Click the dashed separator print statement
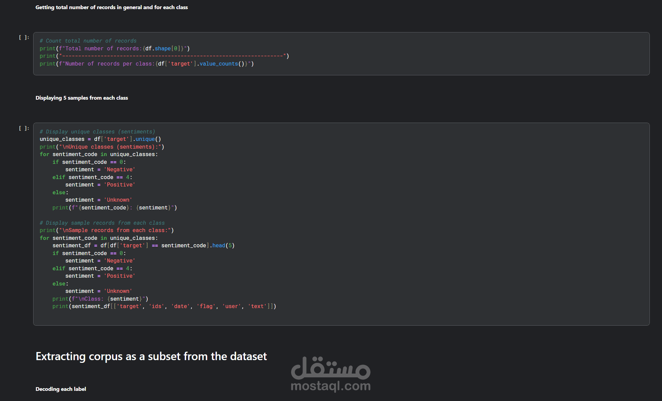 [x=164, y=56]
